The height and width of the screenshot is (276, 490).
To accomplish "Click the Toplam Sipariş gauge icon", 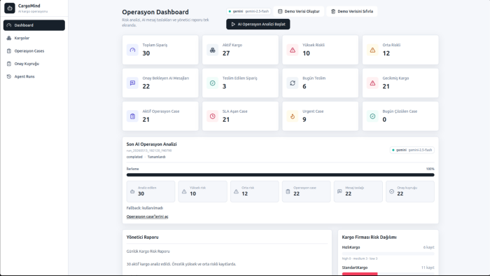I will pos(132,50).
